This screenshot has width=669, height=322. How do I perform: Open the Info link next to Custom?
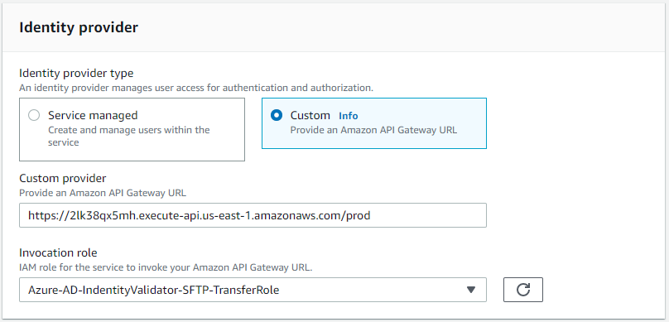[x=348, y=116]
